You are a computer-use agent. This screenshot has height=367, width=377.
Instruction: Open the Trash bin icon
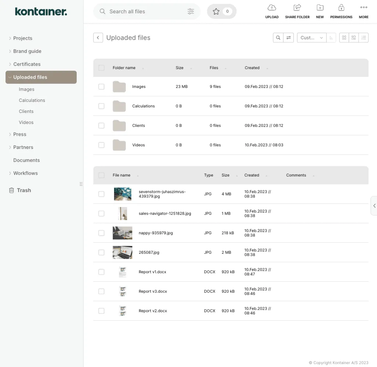point(11,190)
